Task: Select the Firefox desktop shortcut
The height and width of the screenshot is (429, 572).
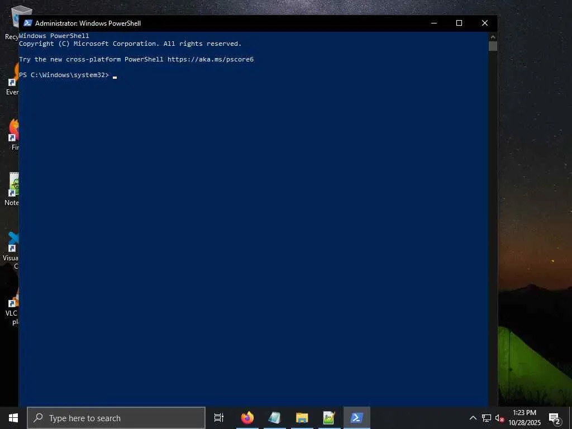Action: point(14,134)
